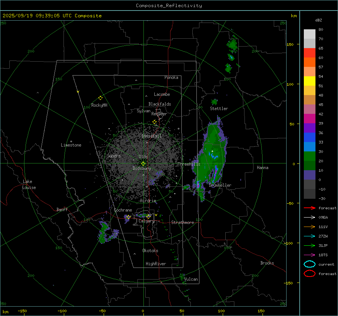
Task: Click the yellow diamond marker near RedDeer
Action: click(x=154, y=122)
